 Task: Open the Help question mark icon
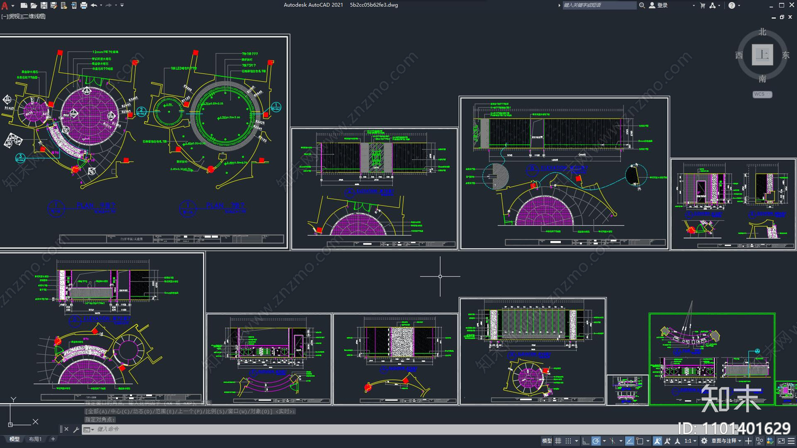pos(732,5)
